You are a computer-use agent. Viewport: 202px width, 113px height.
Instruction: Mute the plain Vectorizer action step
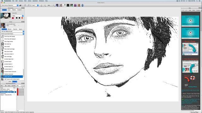[14, 94]
